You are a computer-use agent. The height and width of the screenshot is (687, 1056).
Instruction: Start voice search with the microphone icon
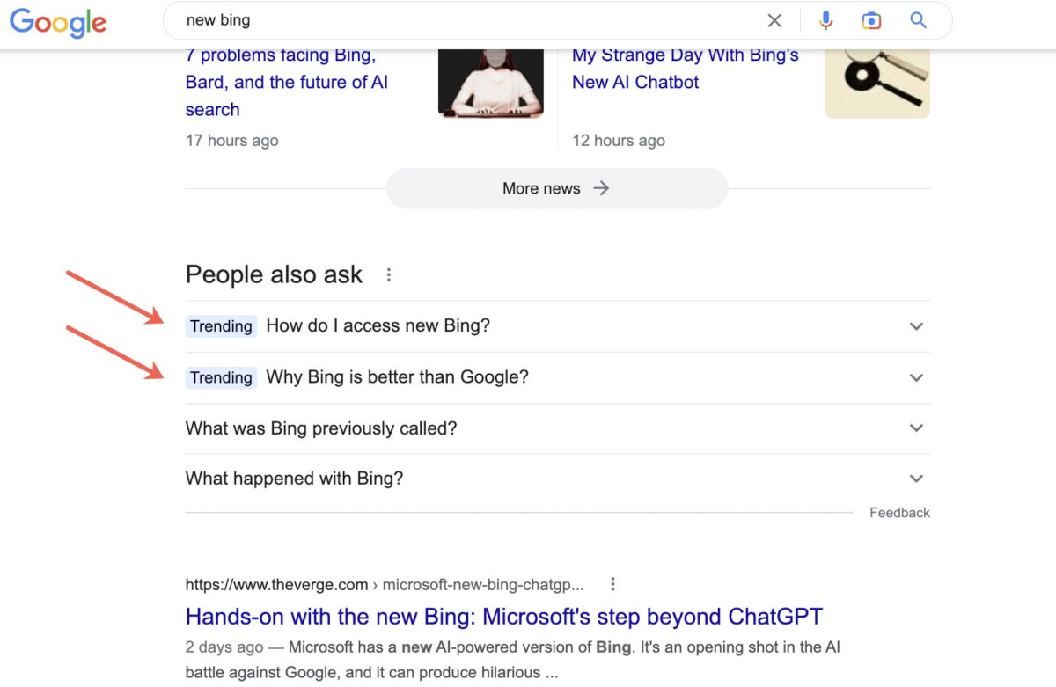(825, 20)
